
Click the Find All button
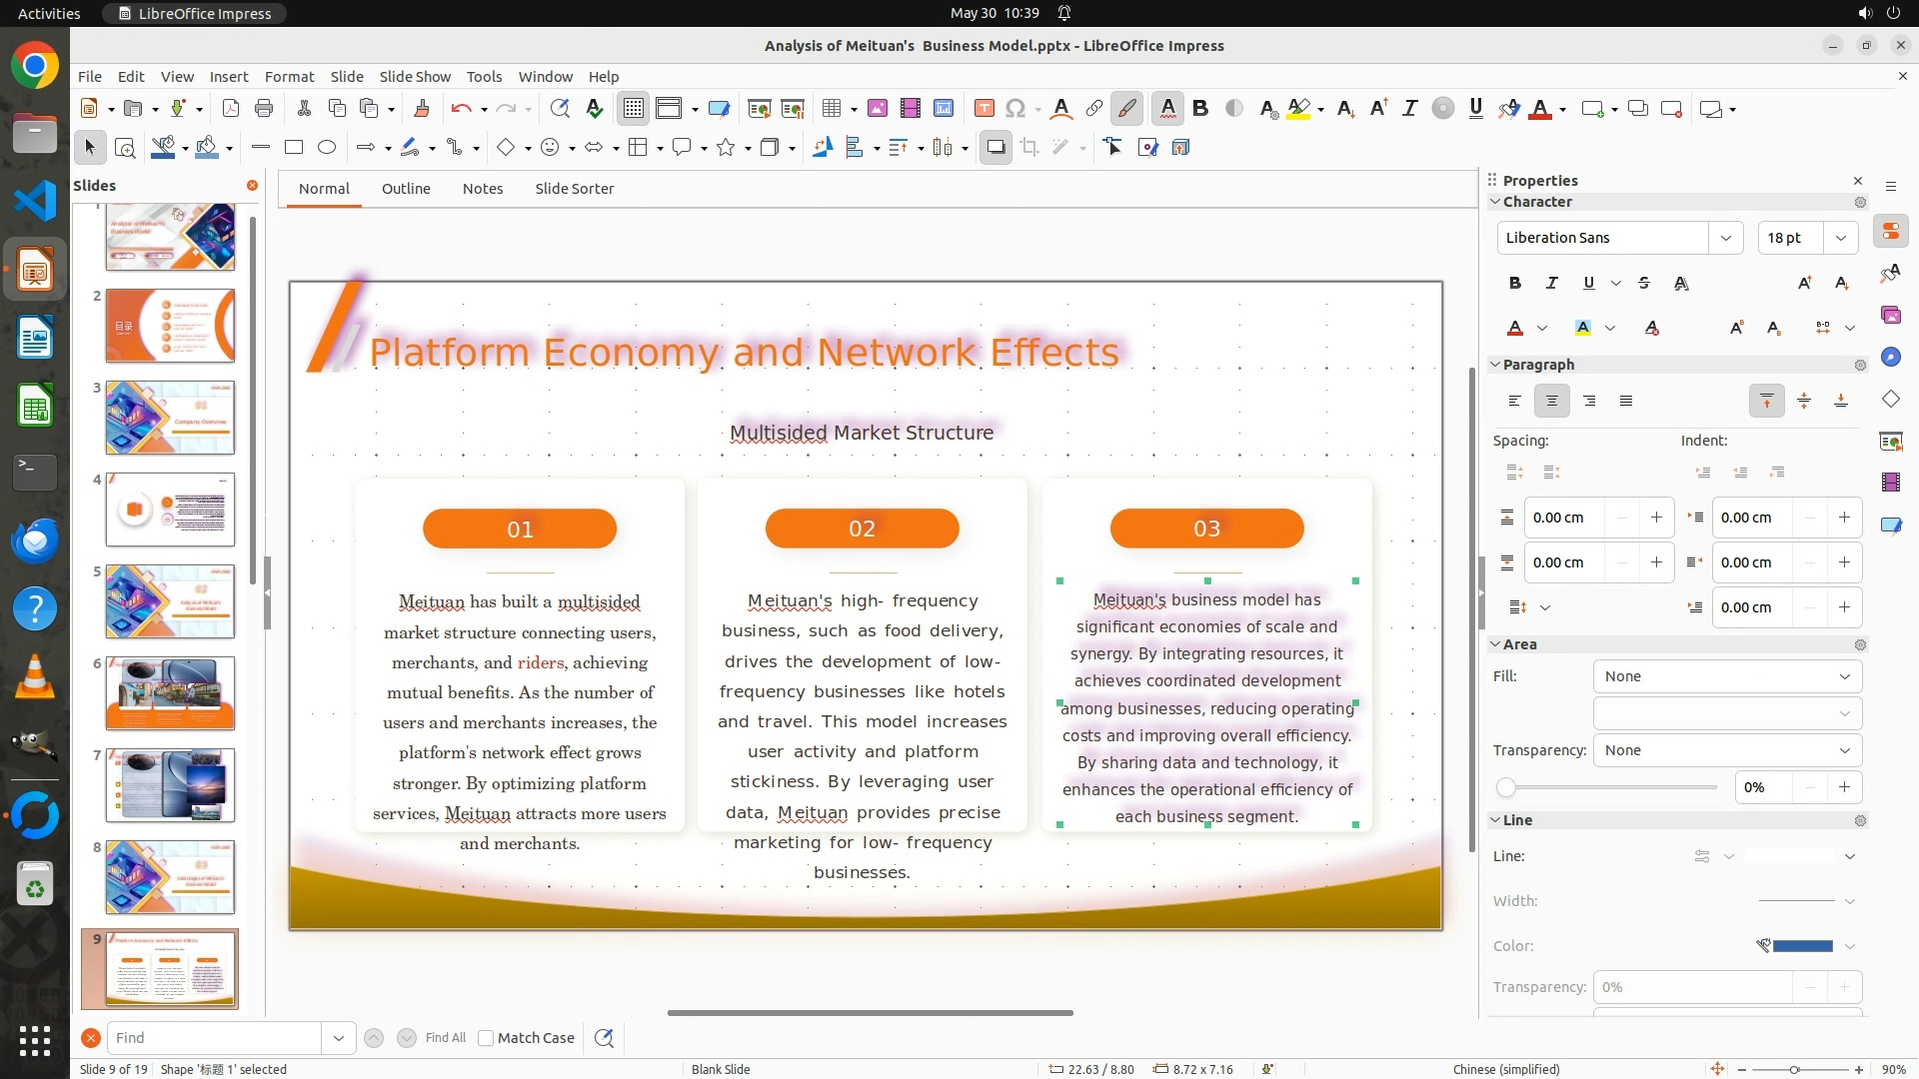445,1038
